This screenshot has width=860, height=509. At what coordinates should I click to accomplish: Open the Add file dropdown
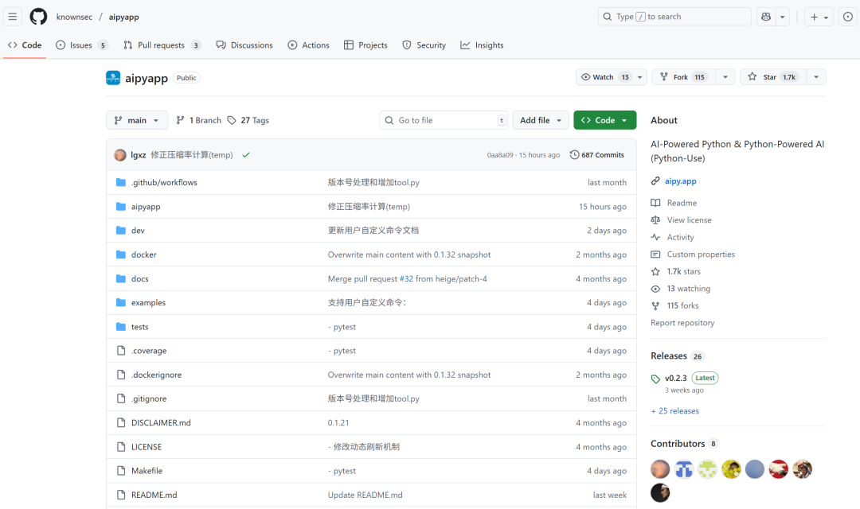pos(540,120)
